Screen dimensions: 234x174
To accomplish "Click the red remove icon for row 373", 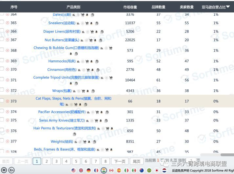I will click(x=8, y=101).
